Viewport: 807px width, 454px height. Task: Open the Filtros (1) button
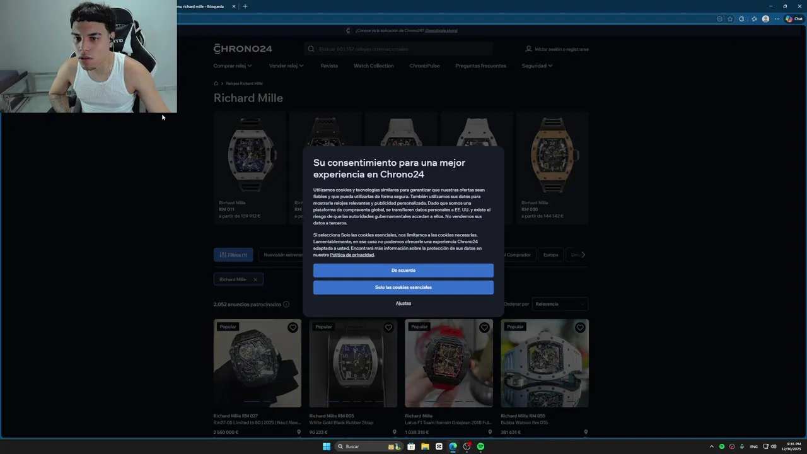(x=233, y=255)
